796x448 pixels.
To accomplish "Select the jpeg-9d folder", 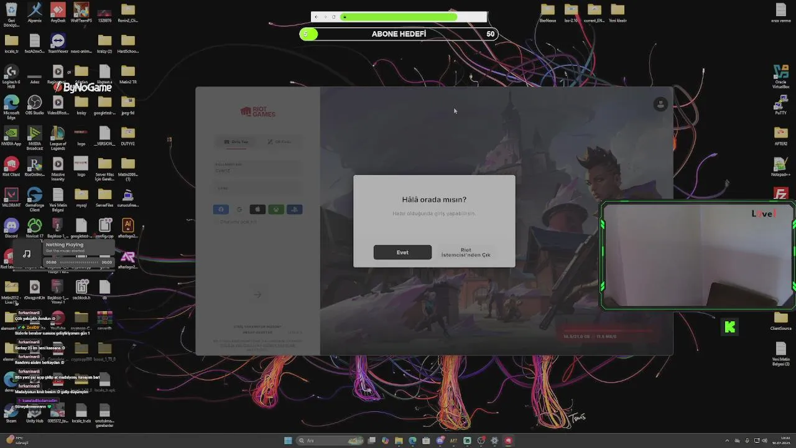I will [x=127, y=105].
